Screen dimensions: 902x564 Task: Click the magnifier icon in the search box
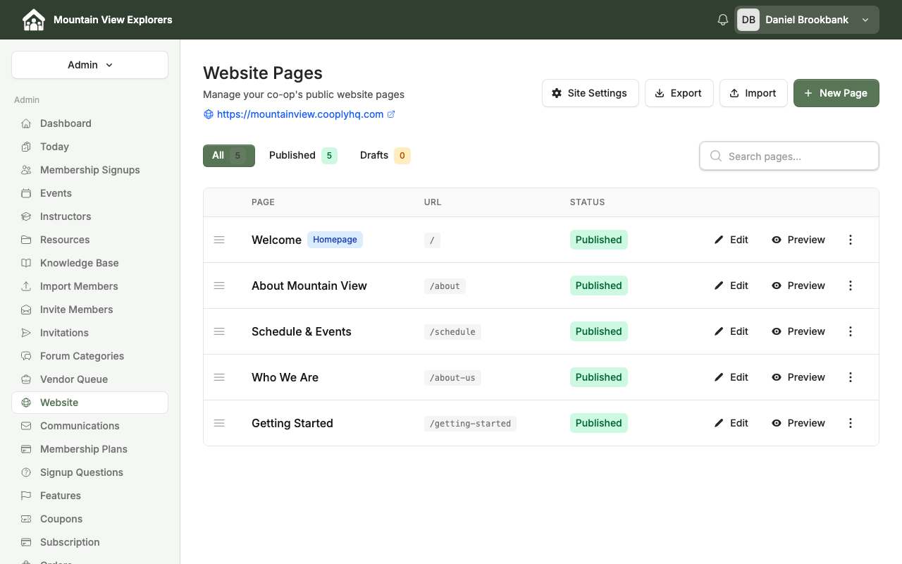coord(716,157)
